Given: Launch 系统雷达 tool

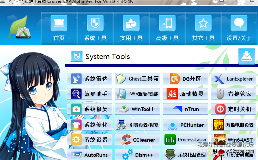Looking at the screenshot, I should pyautogui.click(x=89, y=79).
